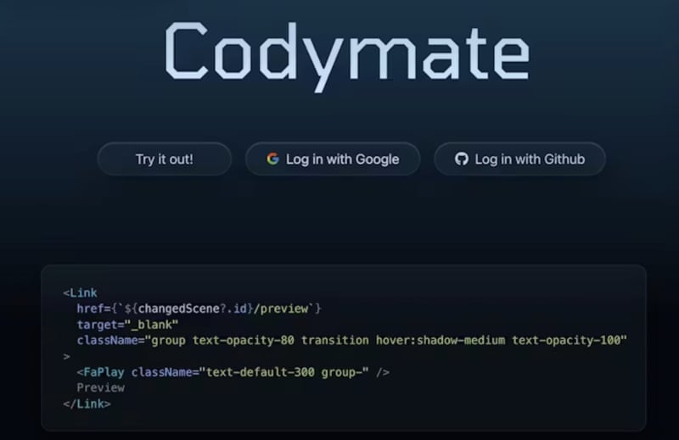Image resolution: width=679 pixels, height=440 pixels.
Task: Click the Google logo icon
Action: [272, 159]
